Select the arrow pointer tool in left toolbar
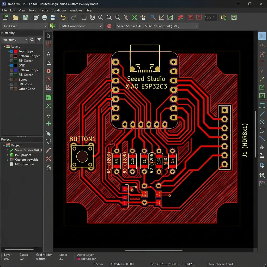Viewport: 267px width, 267px height. [x=48, y=36]
